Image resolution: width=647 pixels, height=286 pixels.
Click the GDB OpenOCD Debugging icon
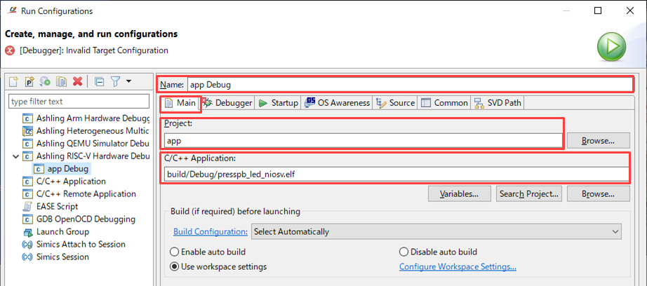(27, 219)
